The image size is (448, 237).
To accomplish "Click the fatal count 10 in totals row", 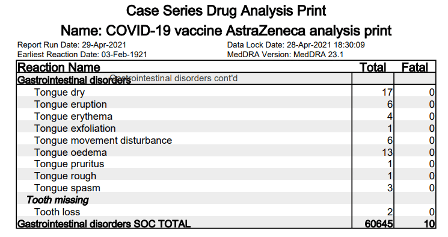I will [x=429, y=224].
